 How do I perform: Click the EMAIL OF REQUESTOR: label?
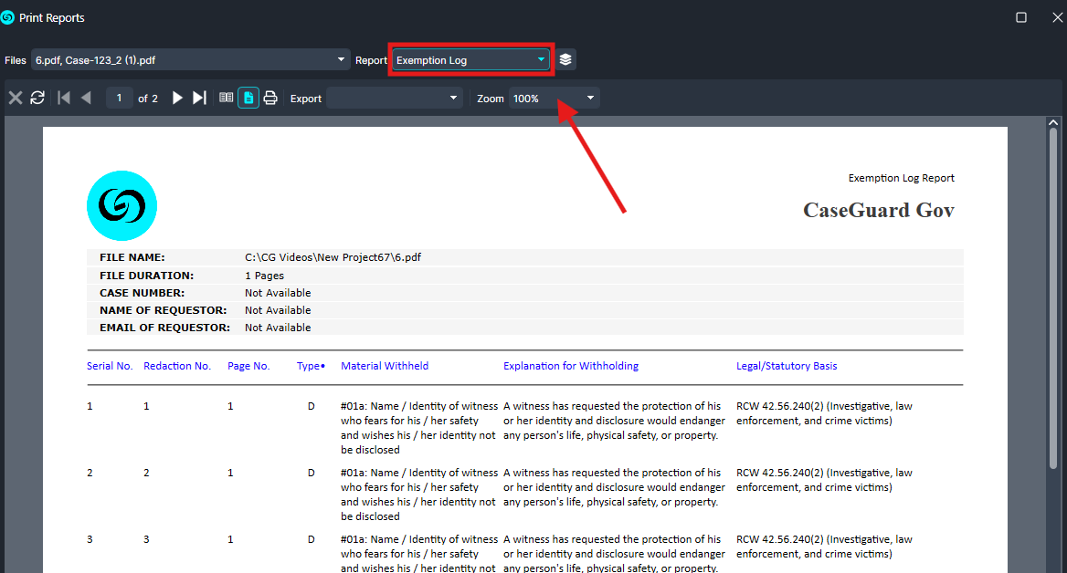coord(164,328)
